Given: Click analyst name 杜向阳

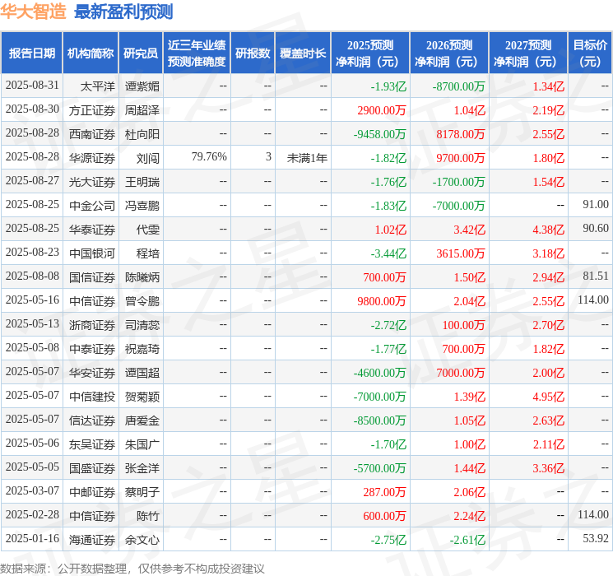Looking at the screenshot, I should 142,134.
